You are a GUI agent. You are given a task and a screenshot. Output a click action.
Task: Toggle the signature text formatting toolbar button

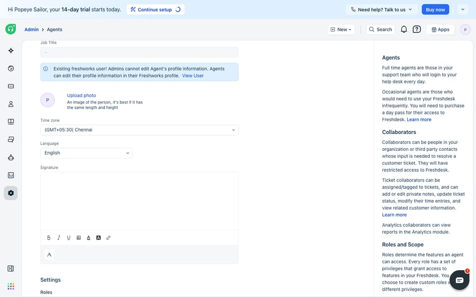(49, 255)
